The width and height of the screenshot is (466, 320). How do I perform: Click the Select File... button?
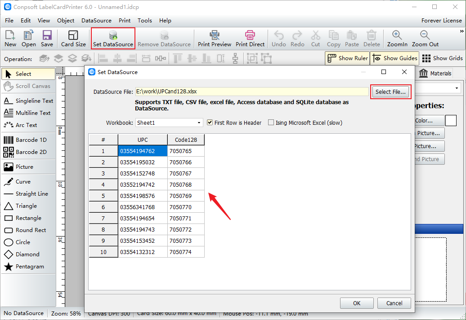click(x=390, y=92)
